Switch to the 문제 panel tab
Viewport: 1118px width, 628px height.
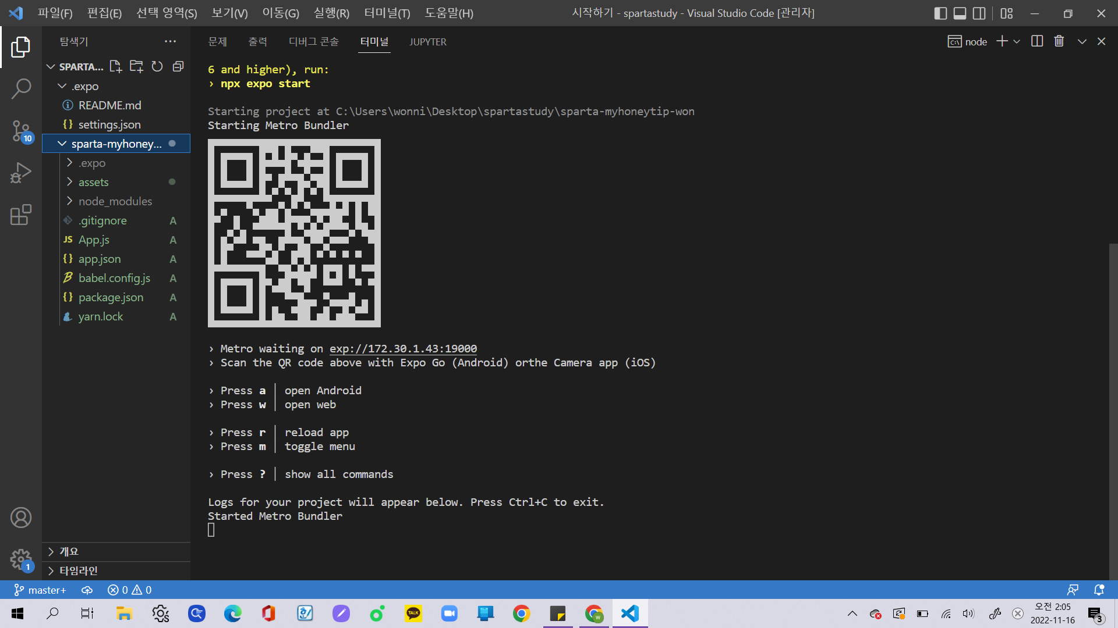[217, 41]
